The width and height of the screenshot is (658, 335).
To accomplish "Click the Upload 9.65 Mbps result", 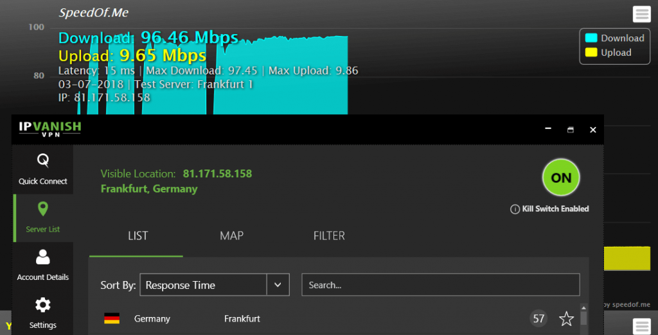I will point(132,55).
